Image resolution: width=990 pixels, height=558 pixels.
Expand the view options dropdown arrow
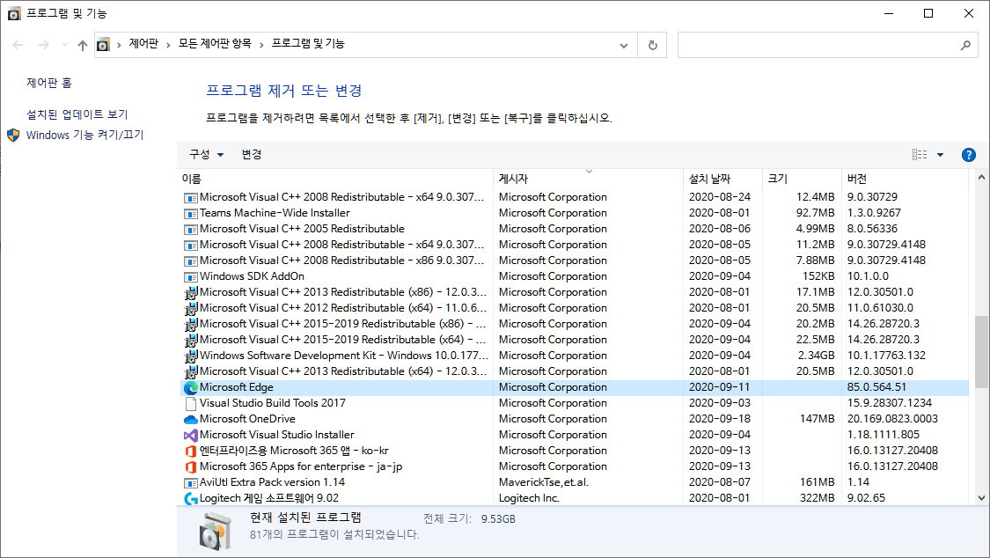(940, 155)
